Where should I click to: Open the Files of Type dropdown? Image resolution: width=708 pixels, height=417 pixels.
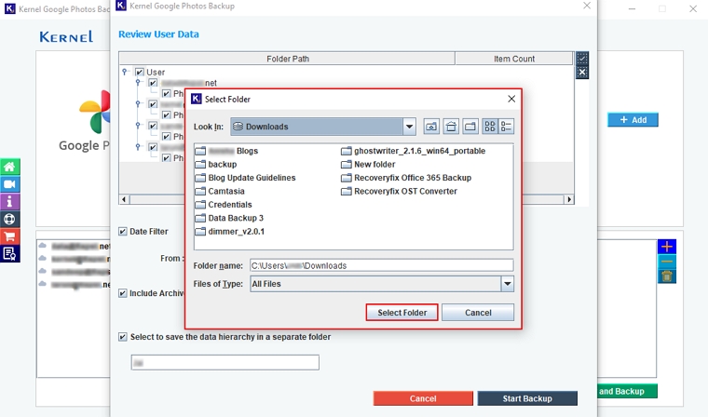point(508,284)
